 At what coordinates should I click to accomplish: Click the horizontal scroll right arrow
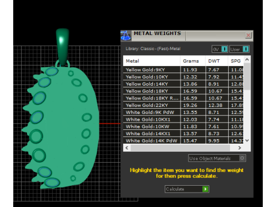(x=240, y=148)
